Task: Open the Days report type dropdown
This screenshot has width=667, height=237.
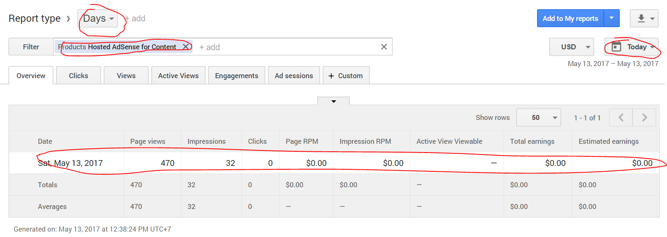Action: click(98, 18)
